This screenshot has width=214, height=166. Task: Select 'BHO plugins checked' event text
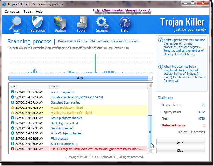click(x=64, y=123)
